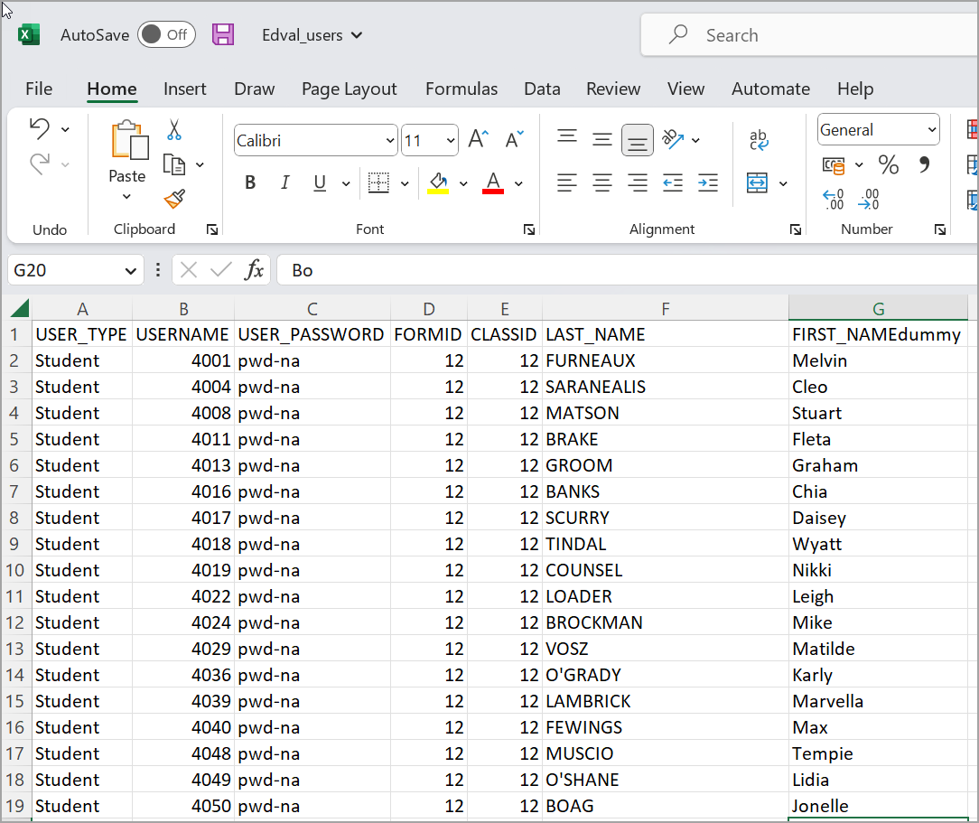Click the Wrap Text icon

pyautogui.click(x=759, y=140)
